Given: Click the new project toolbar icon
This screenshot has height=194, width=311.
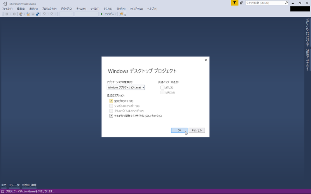Looking at the screenshot, I should point(21,14).
